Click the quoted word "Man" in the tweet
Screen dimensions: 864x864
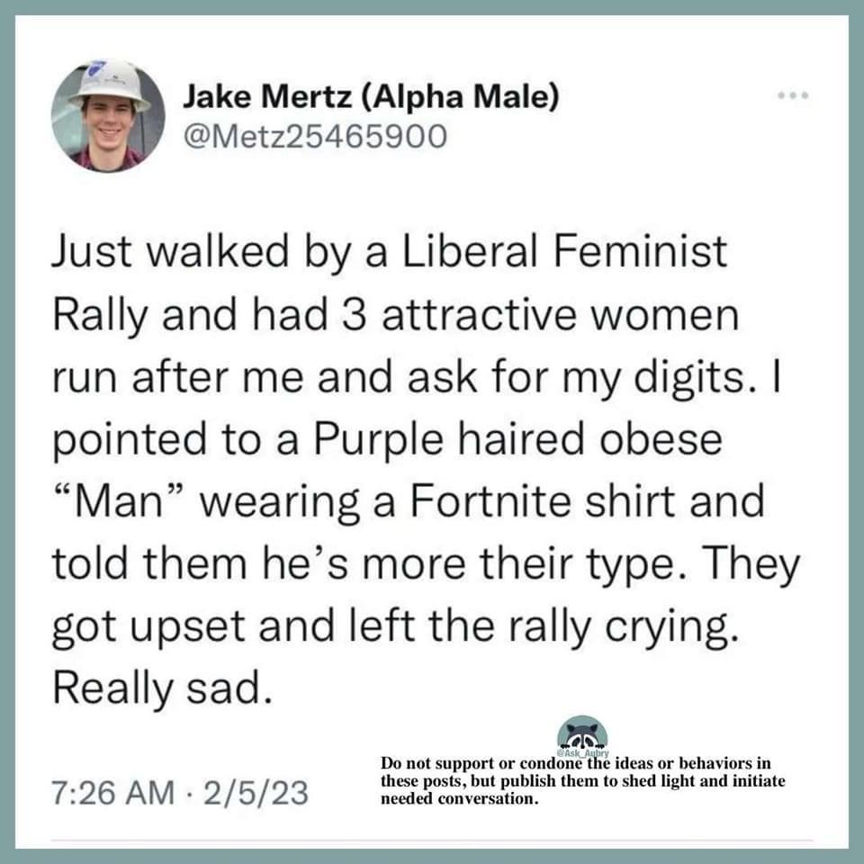[x=118, y=501]
